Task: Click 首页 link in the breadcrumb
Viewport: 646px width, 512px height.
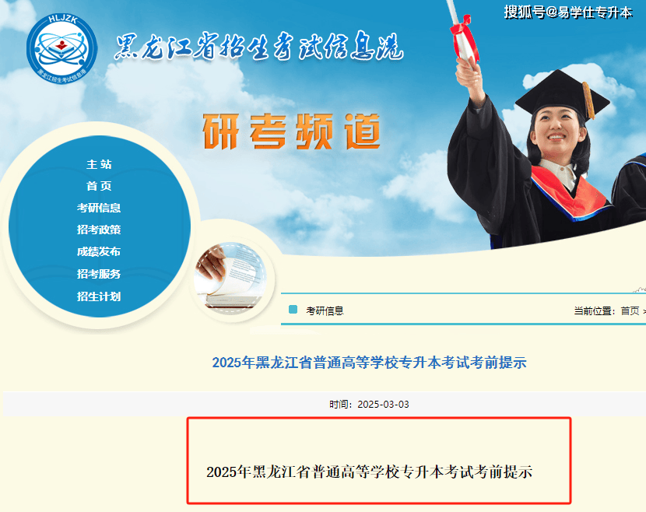Action: click(630, 311)
